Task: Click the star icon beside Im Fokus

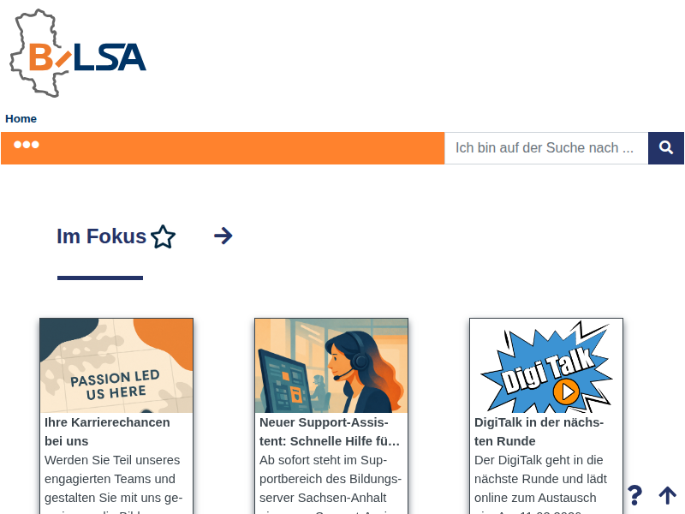Action: pyautogui.click(x=163, y=236)
